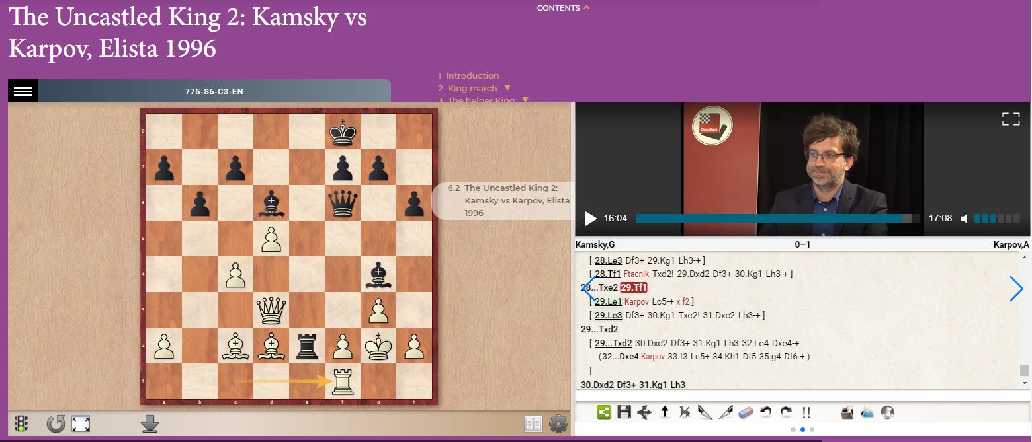
Task: Click the cloud database icon
Action: [867, 412]
